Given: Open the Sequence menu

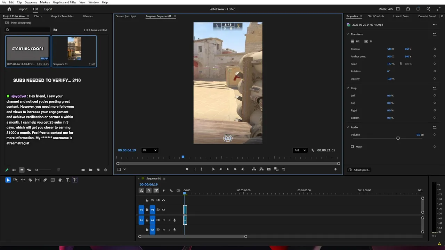Looking at the screenshot, I should pos(31,2).
